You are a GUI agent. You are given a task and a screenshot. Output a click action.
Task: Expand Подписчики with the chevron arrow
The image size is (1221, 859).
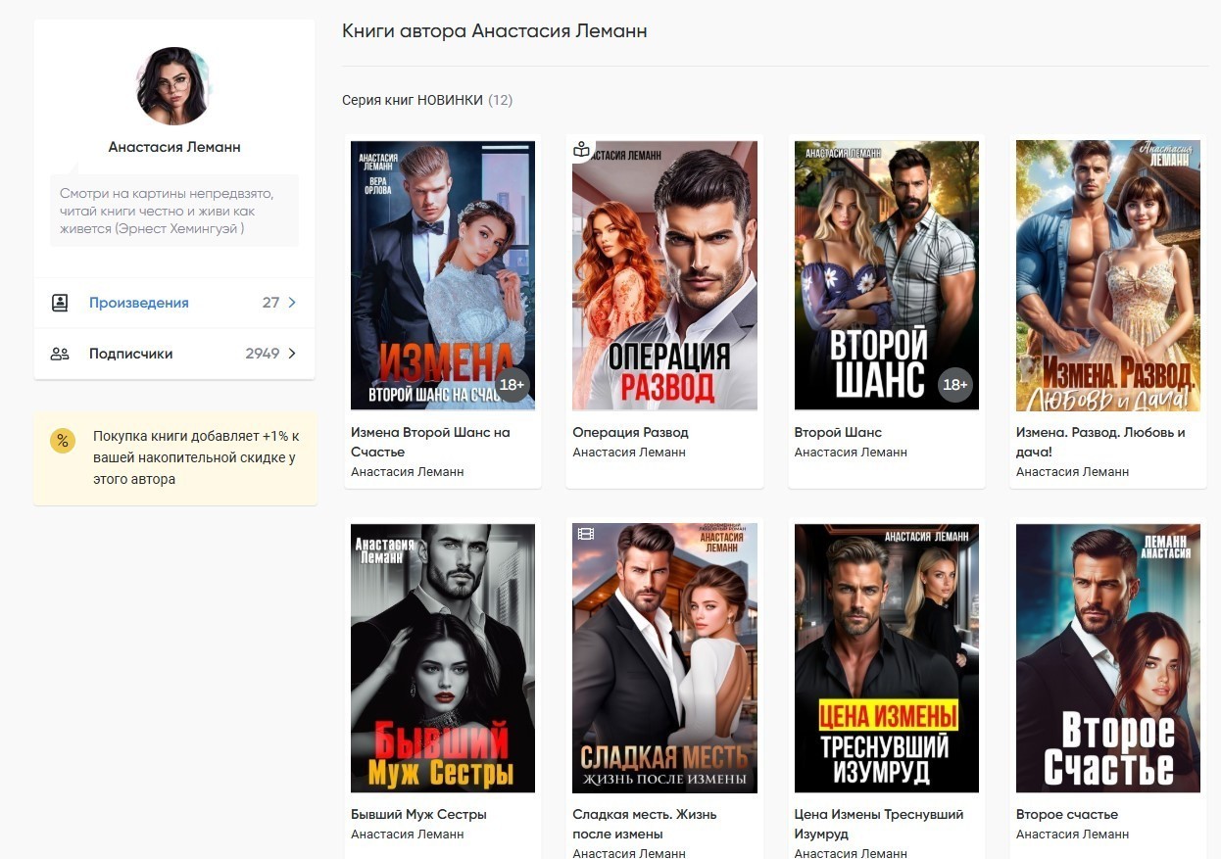coord(292,354)
